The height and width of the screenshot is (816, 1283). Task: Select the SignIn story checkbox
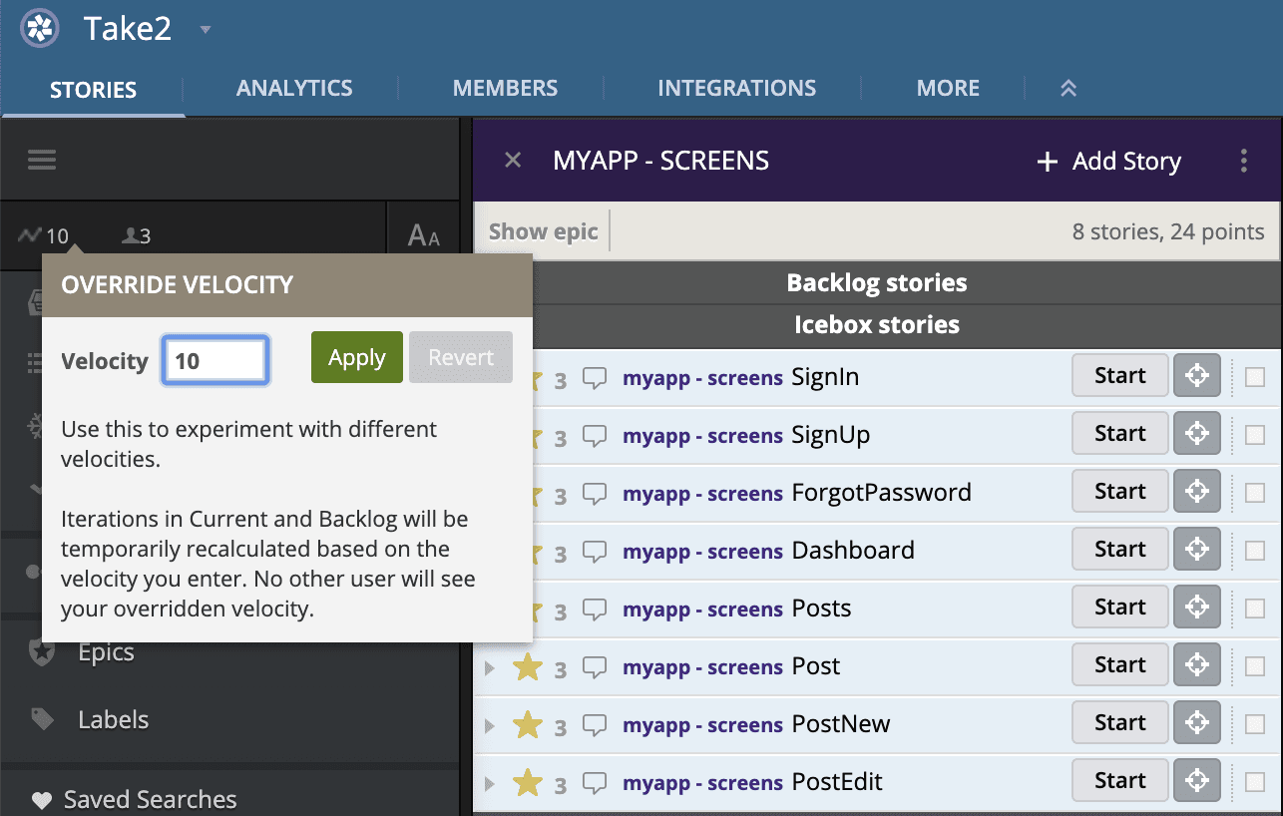(x=1255, y=377)
